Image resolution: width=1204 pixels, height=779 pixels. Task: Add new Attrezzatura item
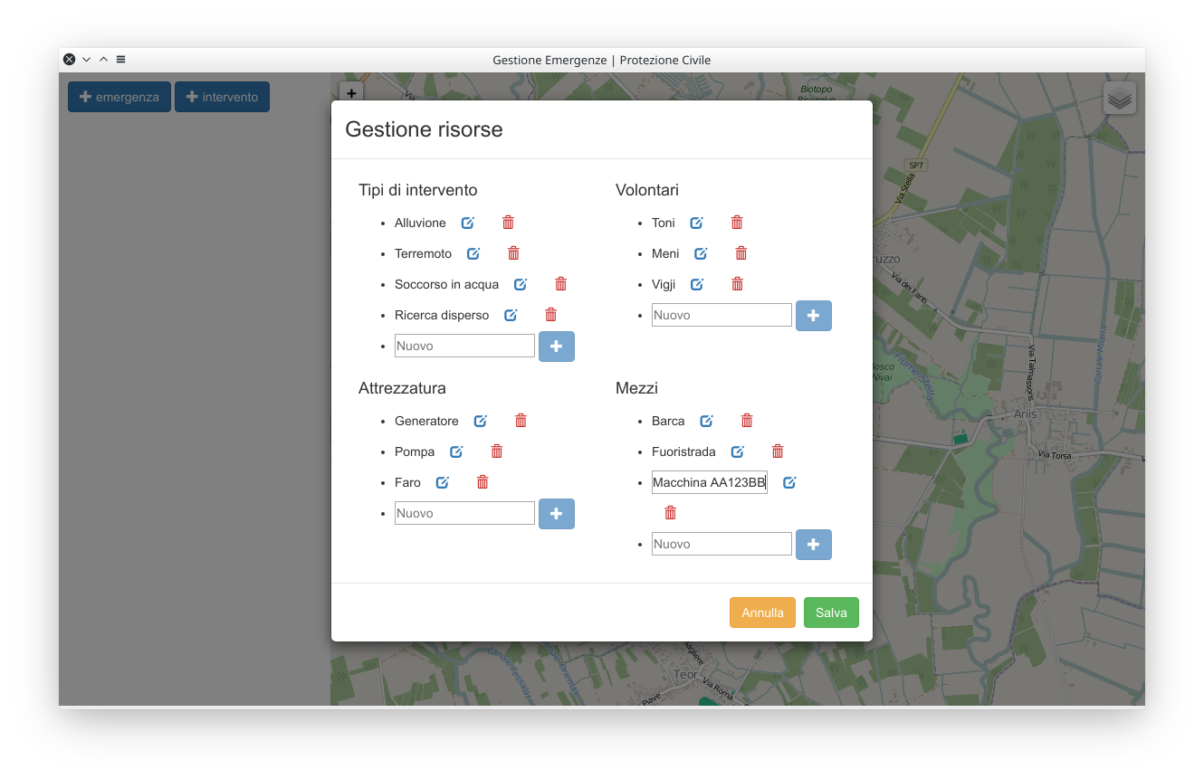pyautogui.click(x=557, y=514)
